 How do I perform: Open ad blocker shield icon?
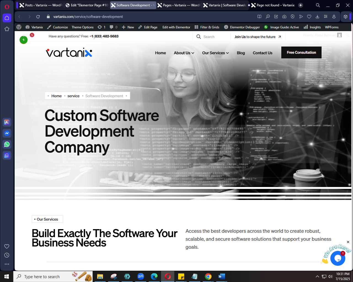point(293,17)
